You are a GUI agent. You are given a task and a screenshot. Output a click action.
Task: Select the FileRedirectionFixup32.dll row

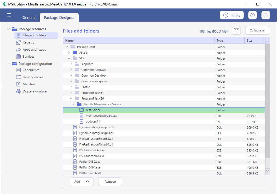tap(164, 139)
